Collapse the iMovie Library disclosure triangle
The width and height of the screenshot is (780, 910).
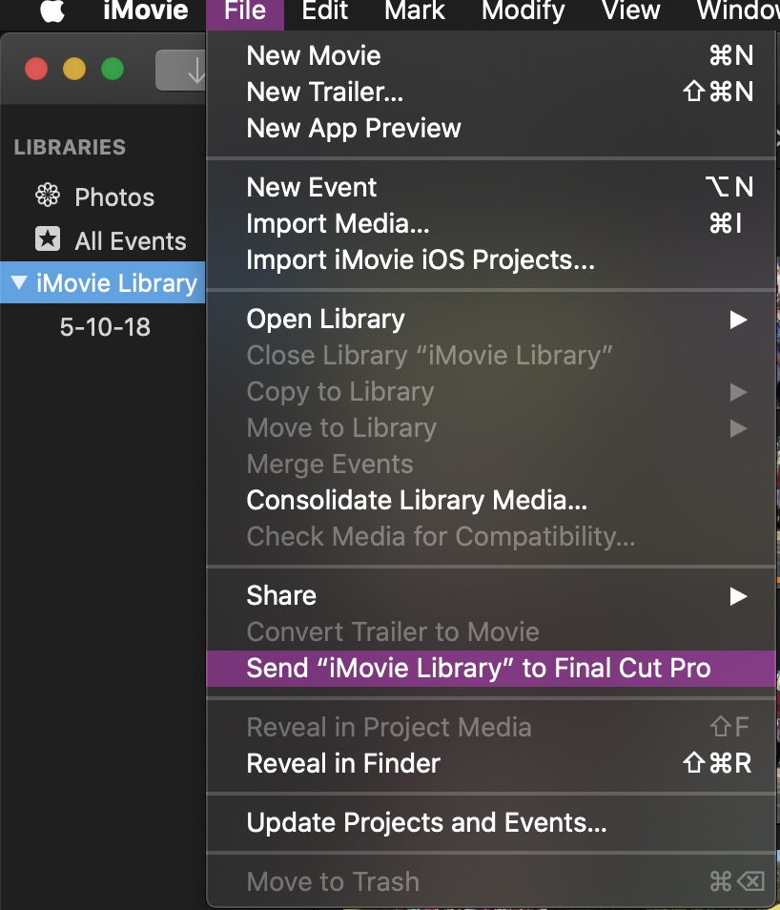20,283
